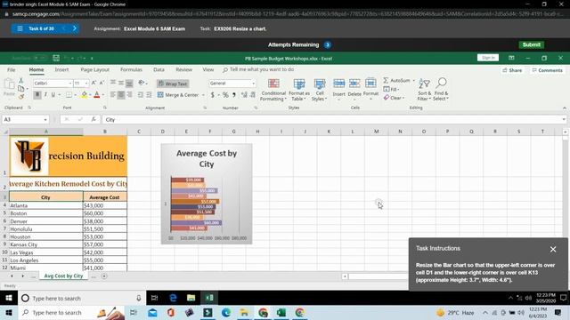Switch to the Formulas tab
This screenshot has width=570, height=320.
[x=131, y=69]
